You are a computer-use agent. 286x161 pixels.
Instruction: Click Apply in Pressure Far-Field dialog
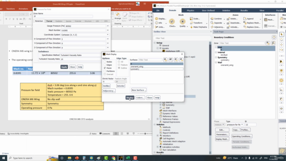tap(64, 67)
